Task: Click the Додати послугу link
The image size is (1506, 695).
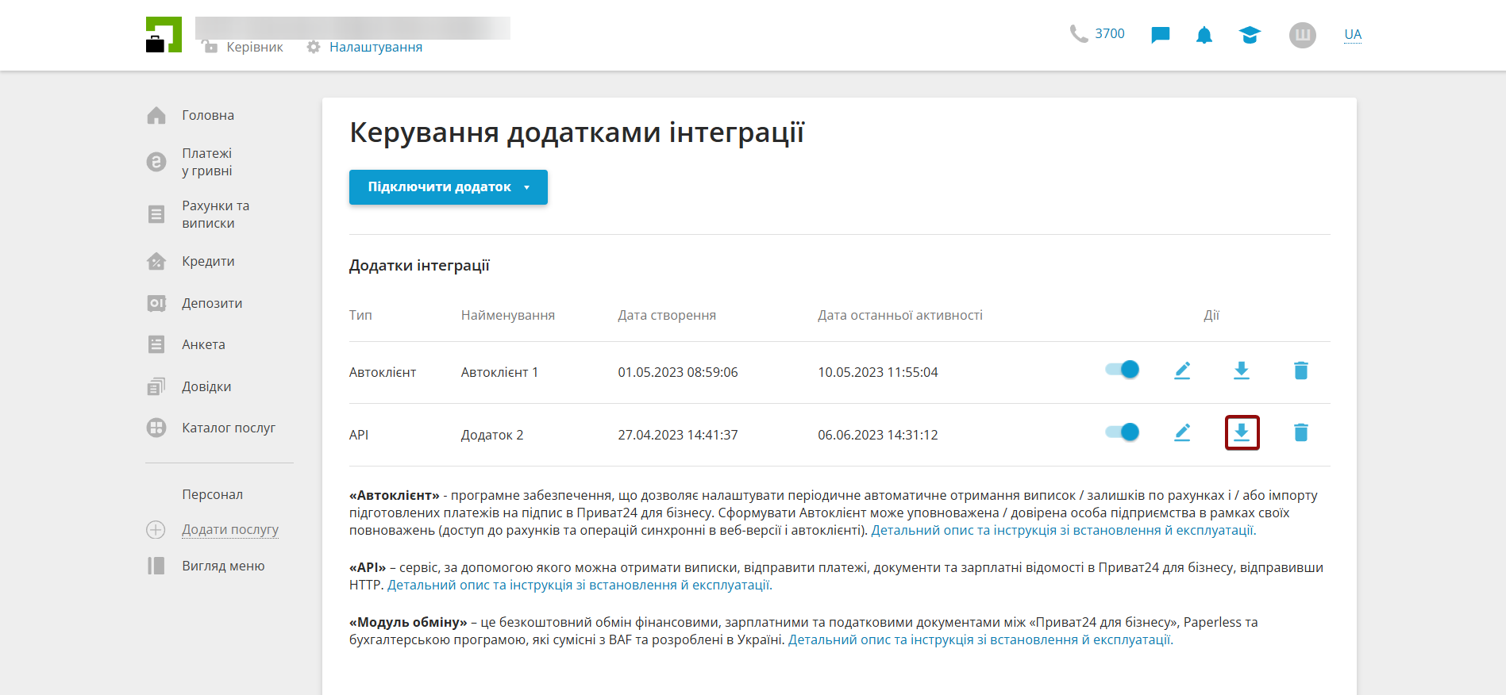Action: [230, 530]
